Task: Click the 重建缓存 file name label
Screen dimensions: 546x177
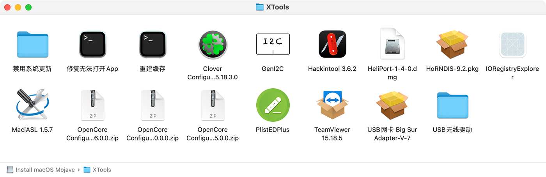Action: 152,69
